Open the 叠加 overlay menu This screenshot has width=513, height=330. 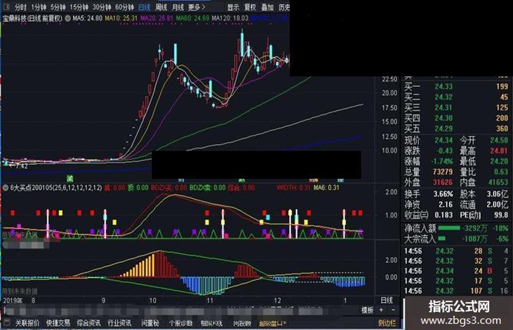267,7
